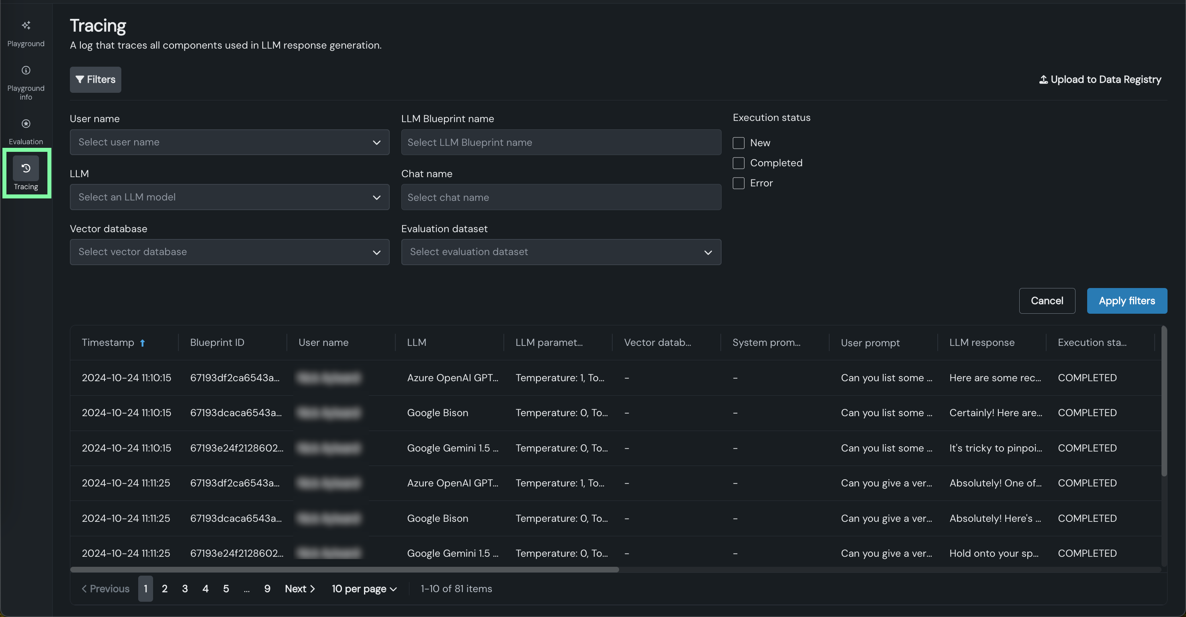Click the Select chat name field
This screenshot has width=1186, height=617.
click(561, 197)
